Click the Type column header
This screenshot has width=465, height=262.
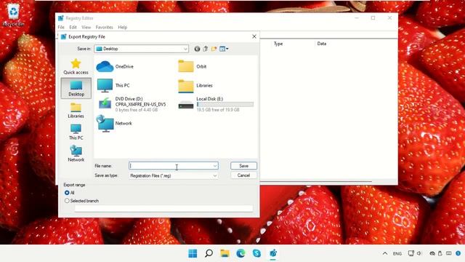tap(278, 44)
